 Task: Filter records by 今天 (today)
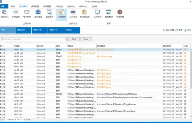8,30
